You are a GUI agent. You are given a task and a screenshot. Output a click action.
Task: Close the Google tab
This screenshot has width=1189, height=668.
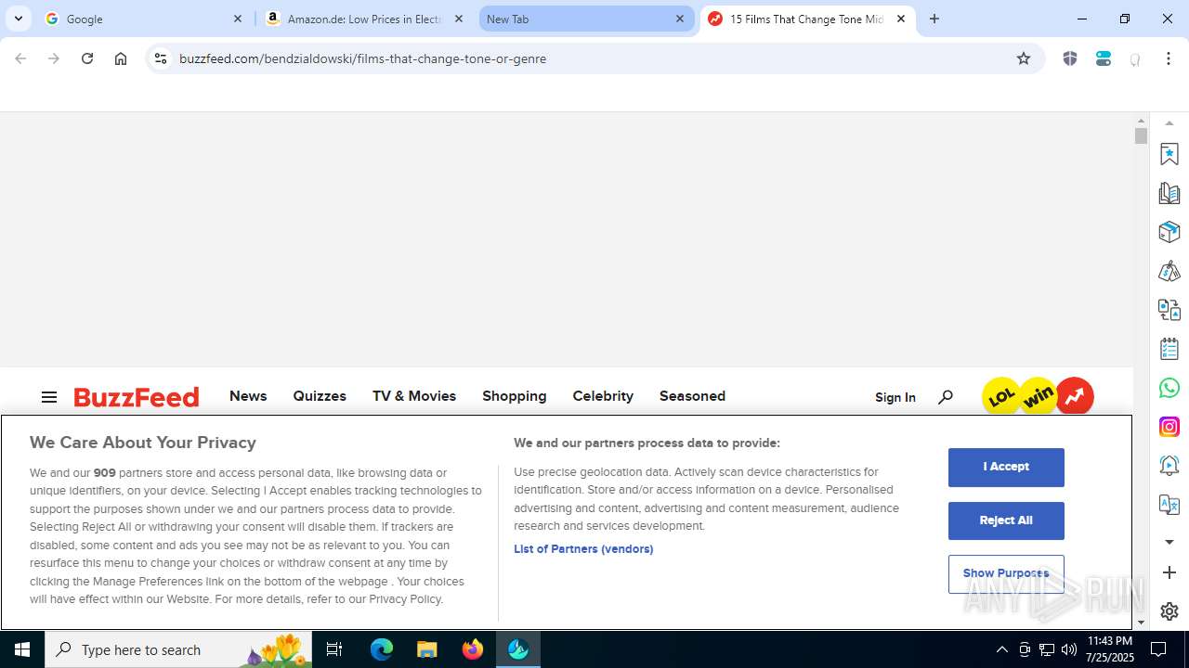pos(238,19)
